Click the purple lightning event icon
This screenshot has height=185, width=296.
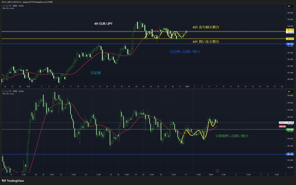pos(217,171)
